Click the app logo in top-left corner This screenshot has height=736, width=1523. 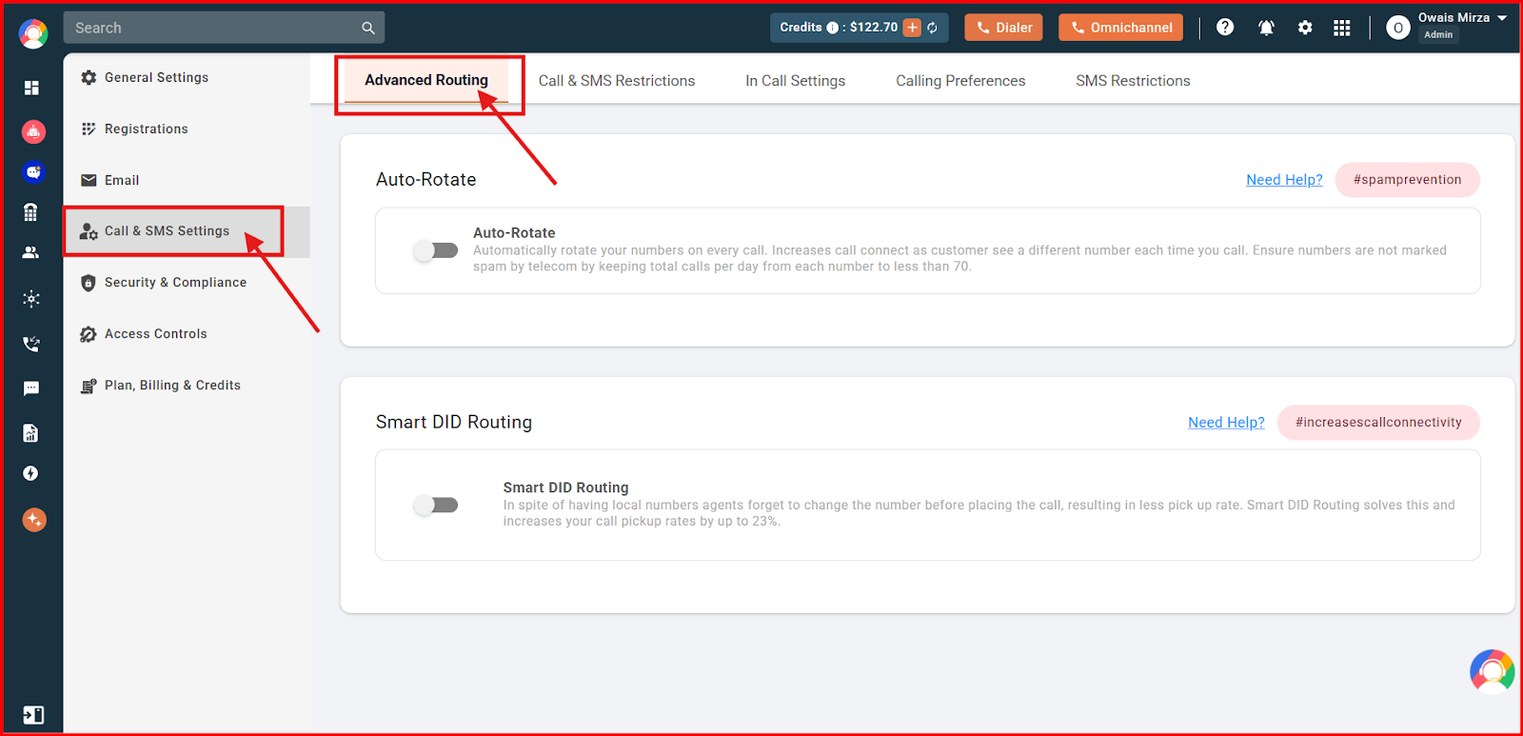click(x=33, y=34)
